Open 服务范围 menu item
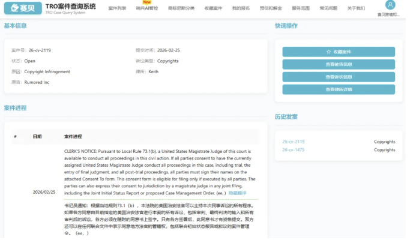Screen dimensions: 413x240 301,8
